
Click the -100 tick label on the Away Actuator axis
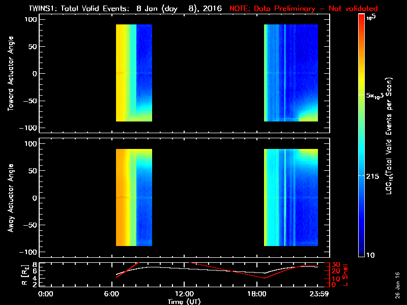(29, 252)
